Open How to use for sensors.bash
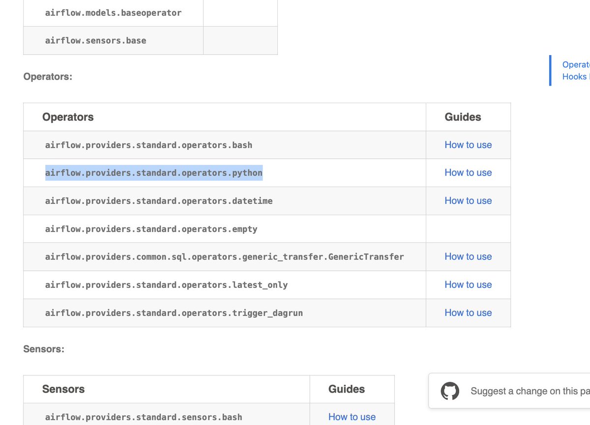 coord(352,417)
